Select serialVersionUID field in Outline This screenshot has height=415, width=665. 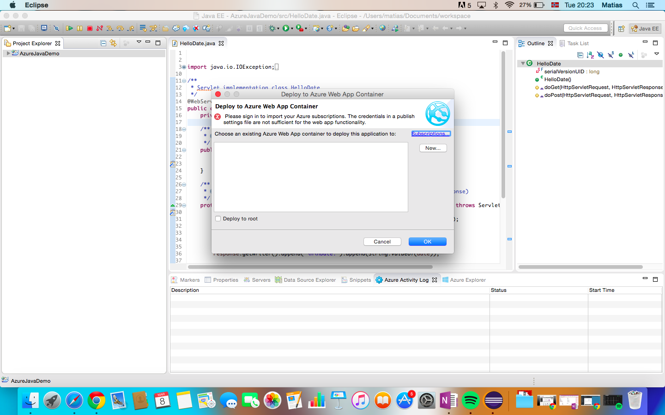[568, 71]
